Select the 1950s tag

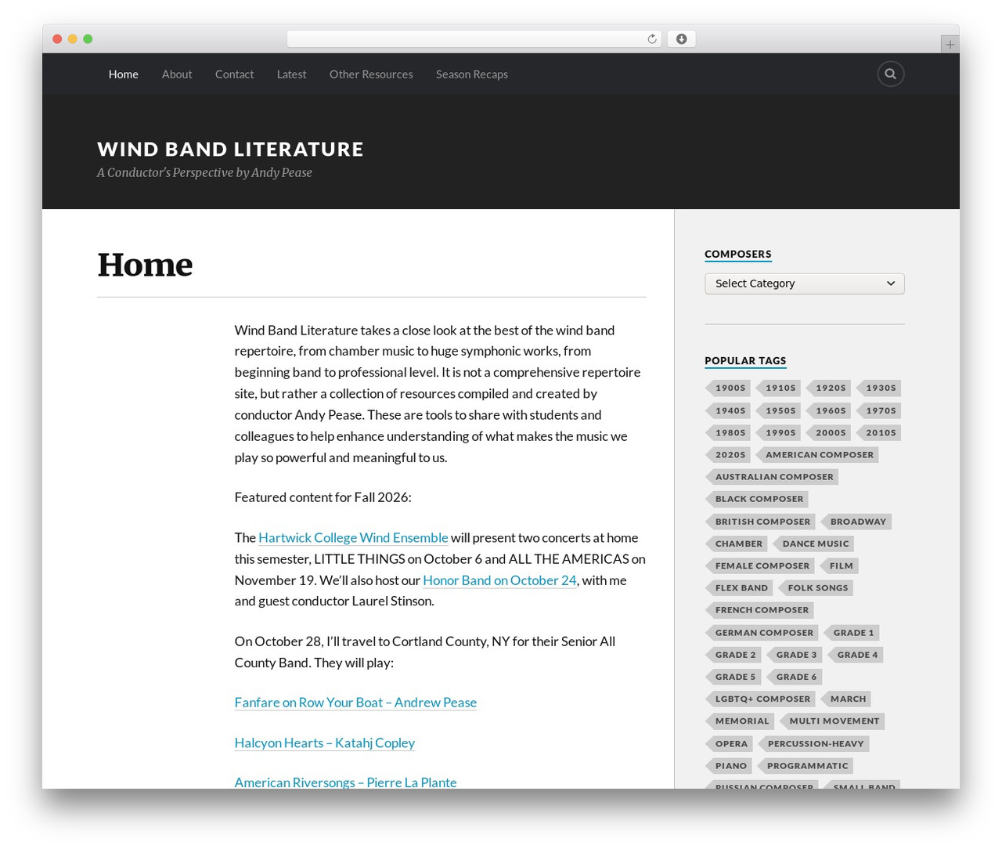pyautogui.click(x=778, y=410)
